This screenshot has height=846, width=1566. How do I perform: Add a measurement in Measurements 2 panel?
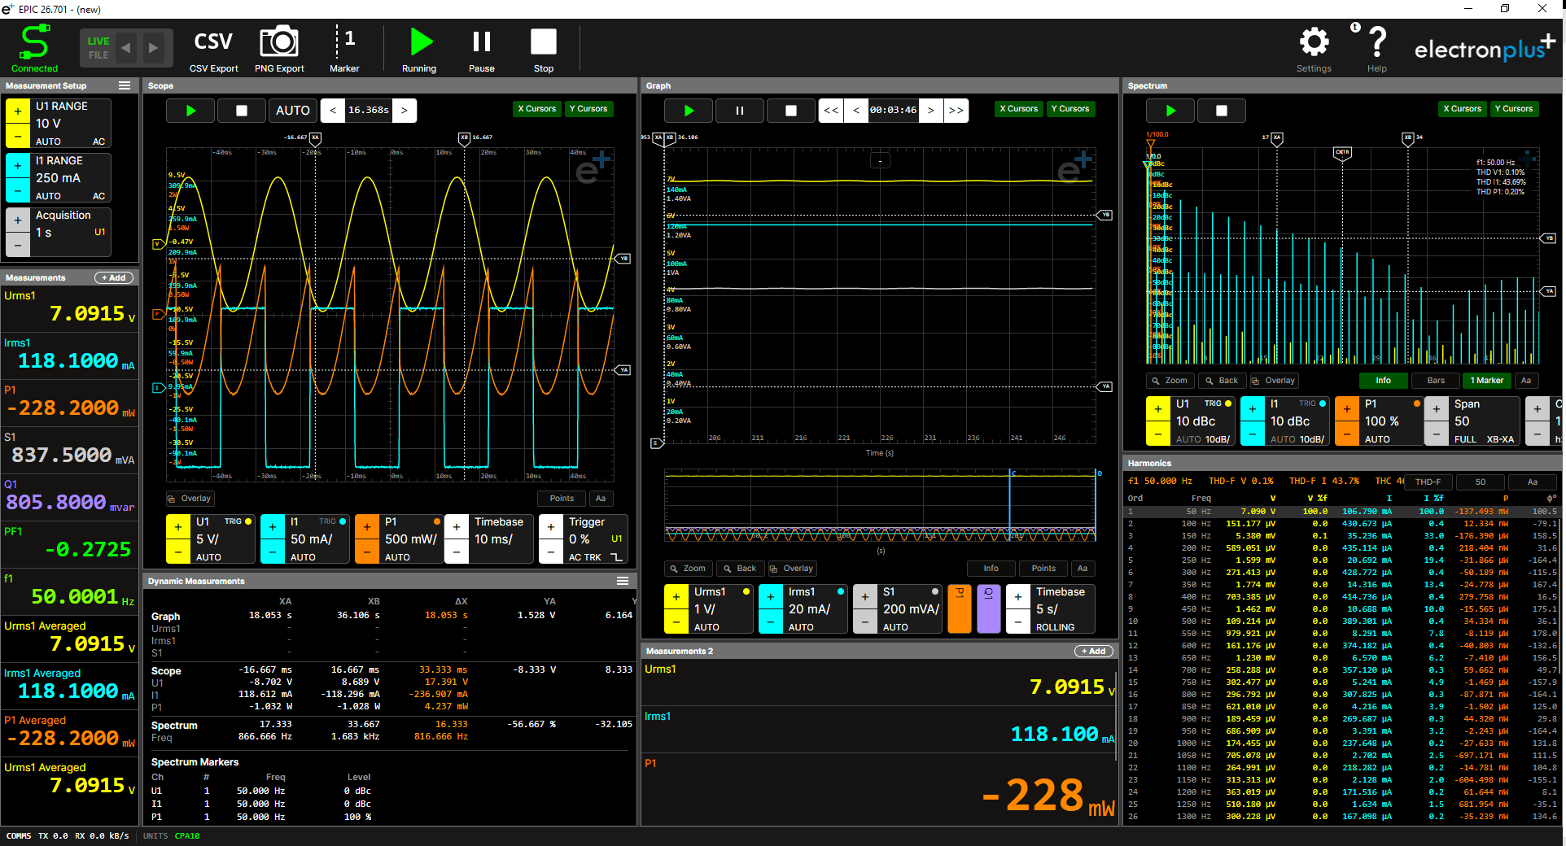[1094, 652]
